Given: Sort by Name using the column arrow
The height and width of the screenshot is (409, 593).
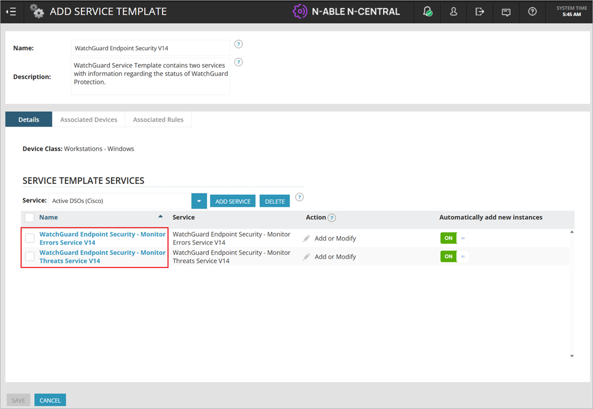Looking at the screenshot, I should 160,216.
